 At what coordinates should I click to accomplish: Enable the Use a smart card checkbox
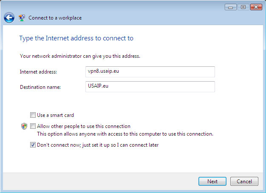[x=33, y=115]
